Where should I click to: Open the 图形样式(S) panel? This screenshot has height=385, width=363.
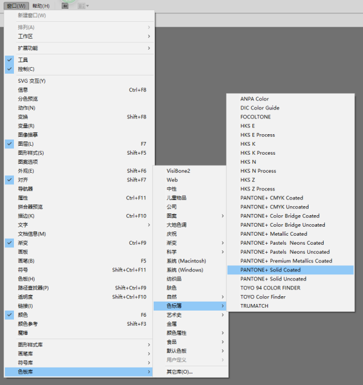click(x=79, y=153)
